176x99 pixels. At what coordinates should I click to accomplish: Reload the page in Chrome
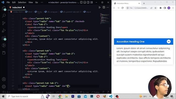(122, 8)
